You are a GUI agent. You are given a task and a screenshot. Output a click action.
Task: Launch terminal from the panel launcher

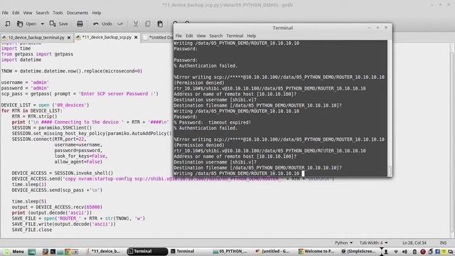click(x=53, y=251)
